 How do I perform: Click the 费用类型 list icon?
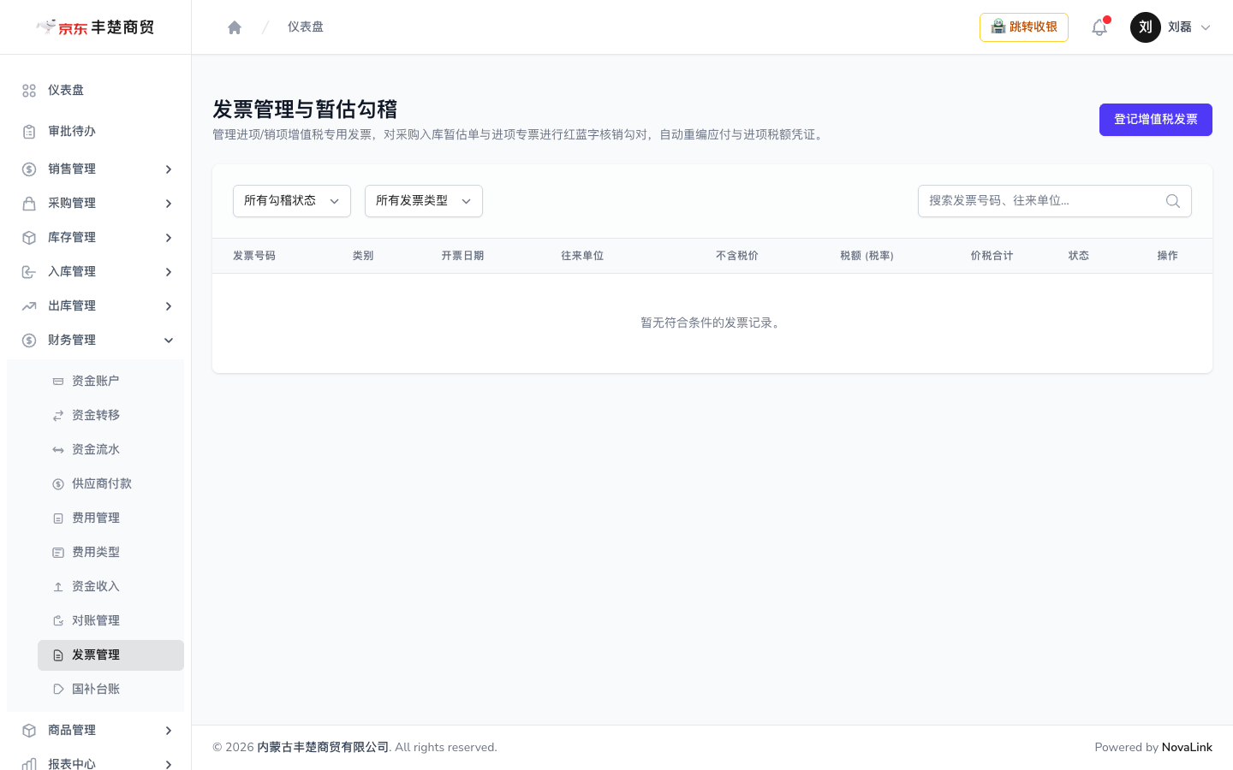(58, 553)
